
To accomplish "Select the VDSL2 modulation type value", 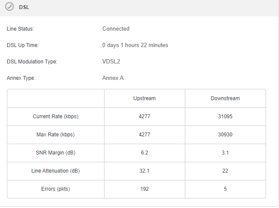I will (x=111, y=62).
